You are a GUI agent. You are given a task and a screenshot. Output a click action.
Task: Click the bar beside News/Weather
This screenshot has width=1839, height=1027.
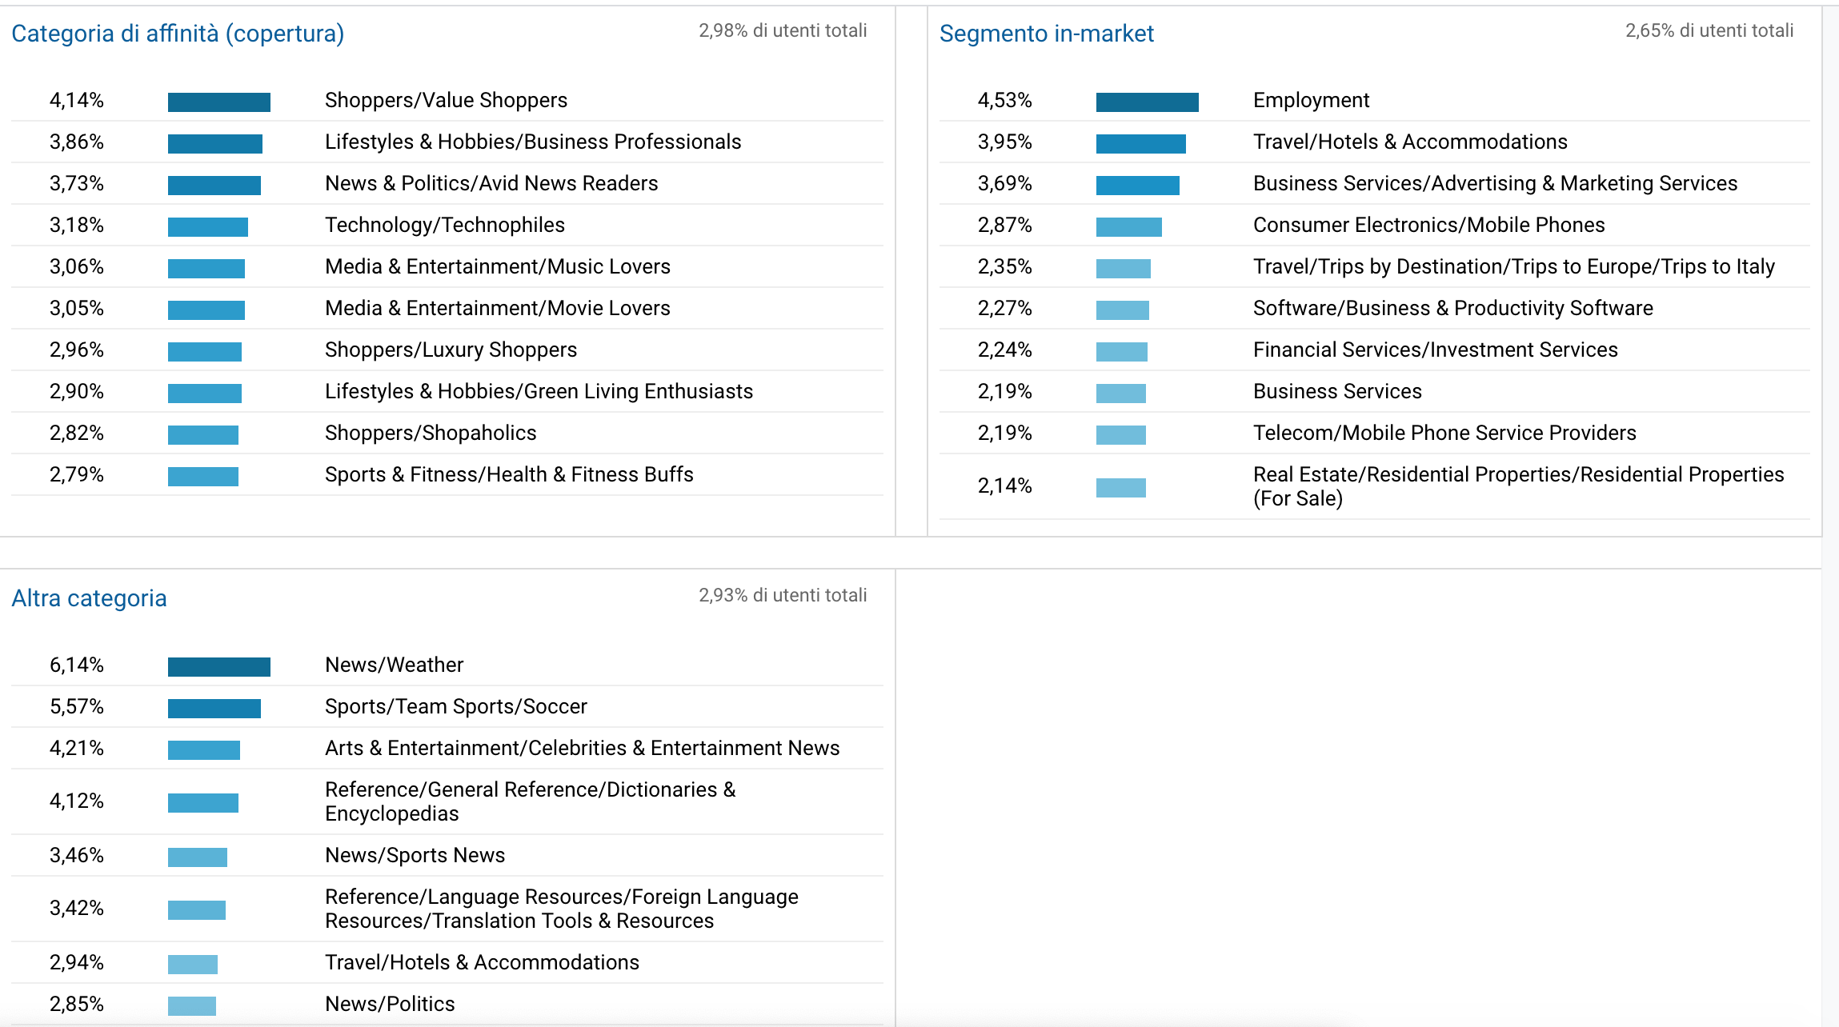pos(218,664)
